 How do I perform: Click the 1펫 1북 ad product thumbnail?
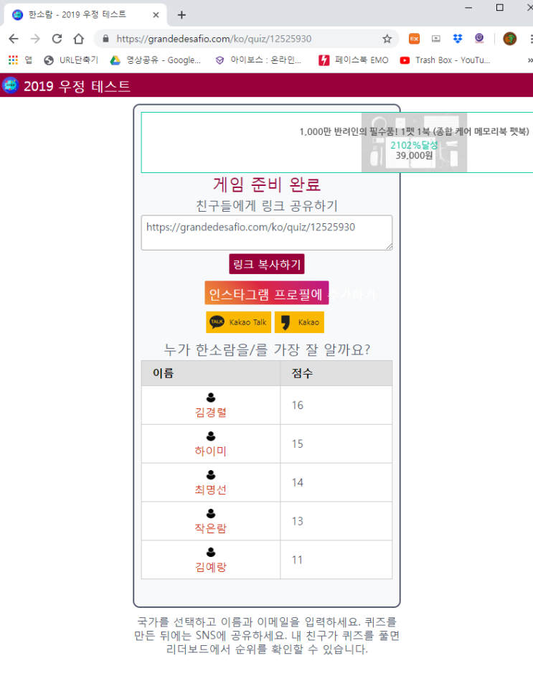point(414,143)
